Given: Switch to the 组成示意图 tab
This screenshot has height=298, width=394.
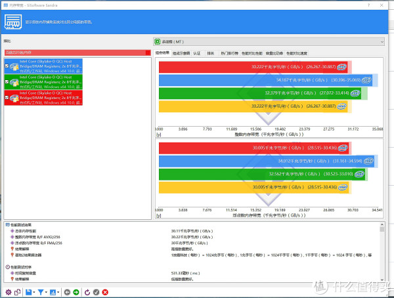Looking at the screenshot, I should [181, 53].
